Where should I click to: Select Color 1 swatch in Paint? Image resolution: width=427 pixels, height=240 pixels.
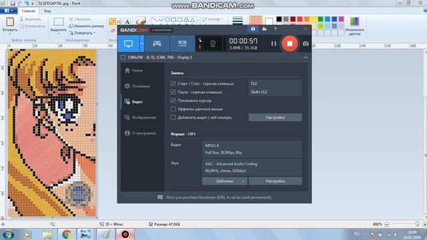pyautogui.click(x=256, y=21)
